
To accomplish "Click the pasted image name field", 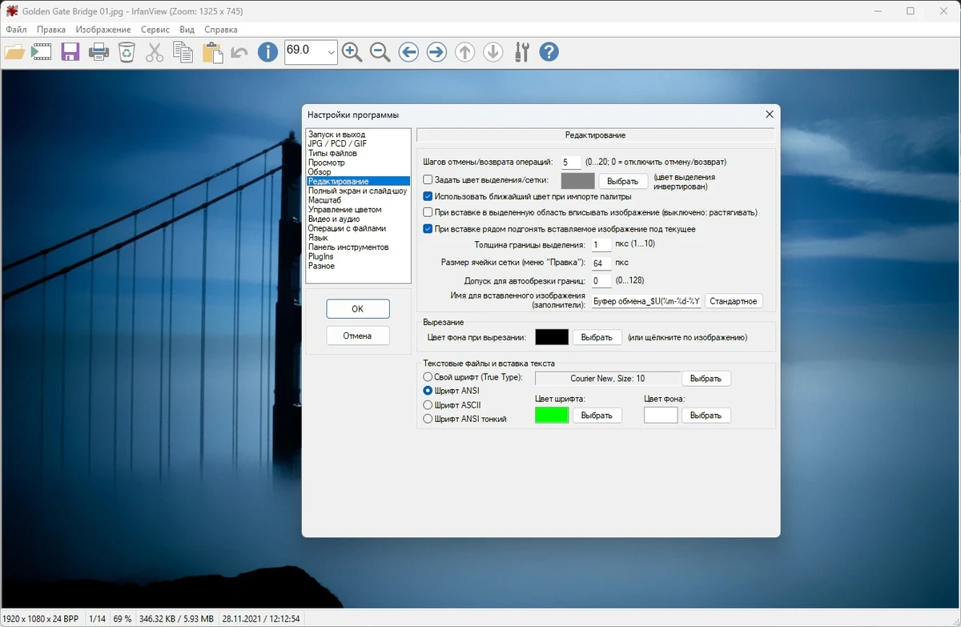I will [x=646, y=301].
